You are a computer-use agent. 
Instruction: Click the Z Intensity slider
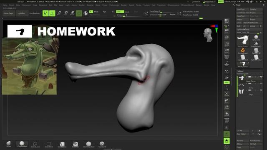tap(128, 15)
